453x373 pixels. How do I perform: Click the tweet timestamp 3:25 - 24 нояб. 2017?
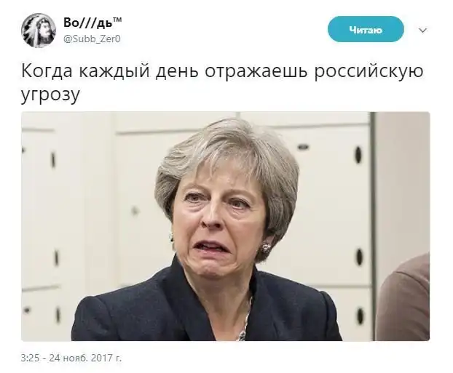click(x=71, y=358)
